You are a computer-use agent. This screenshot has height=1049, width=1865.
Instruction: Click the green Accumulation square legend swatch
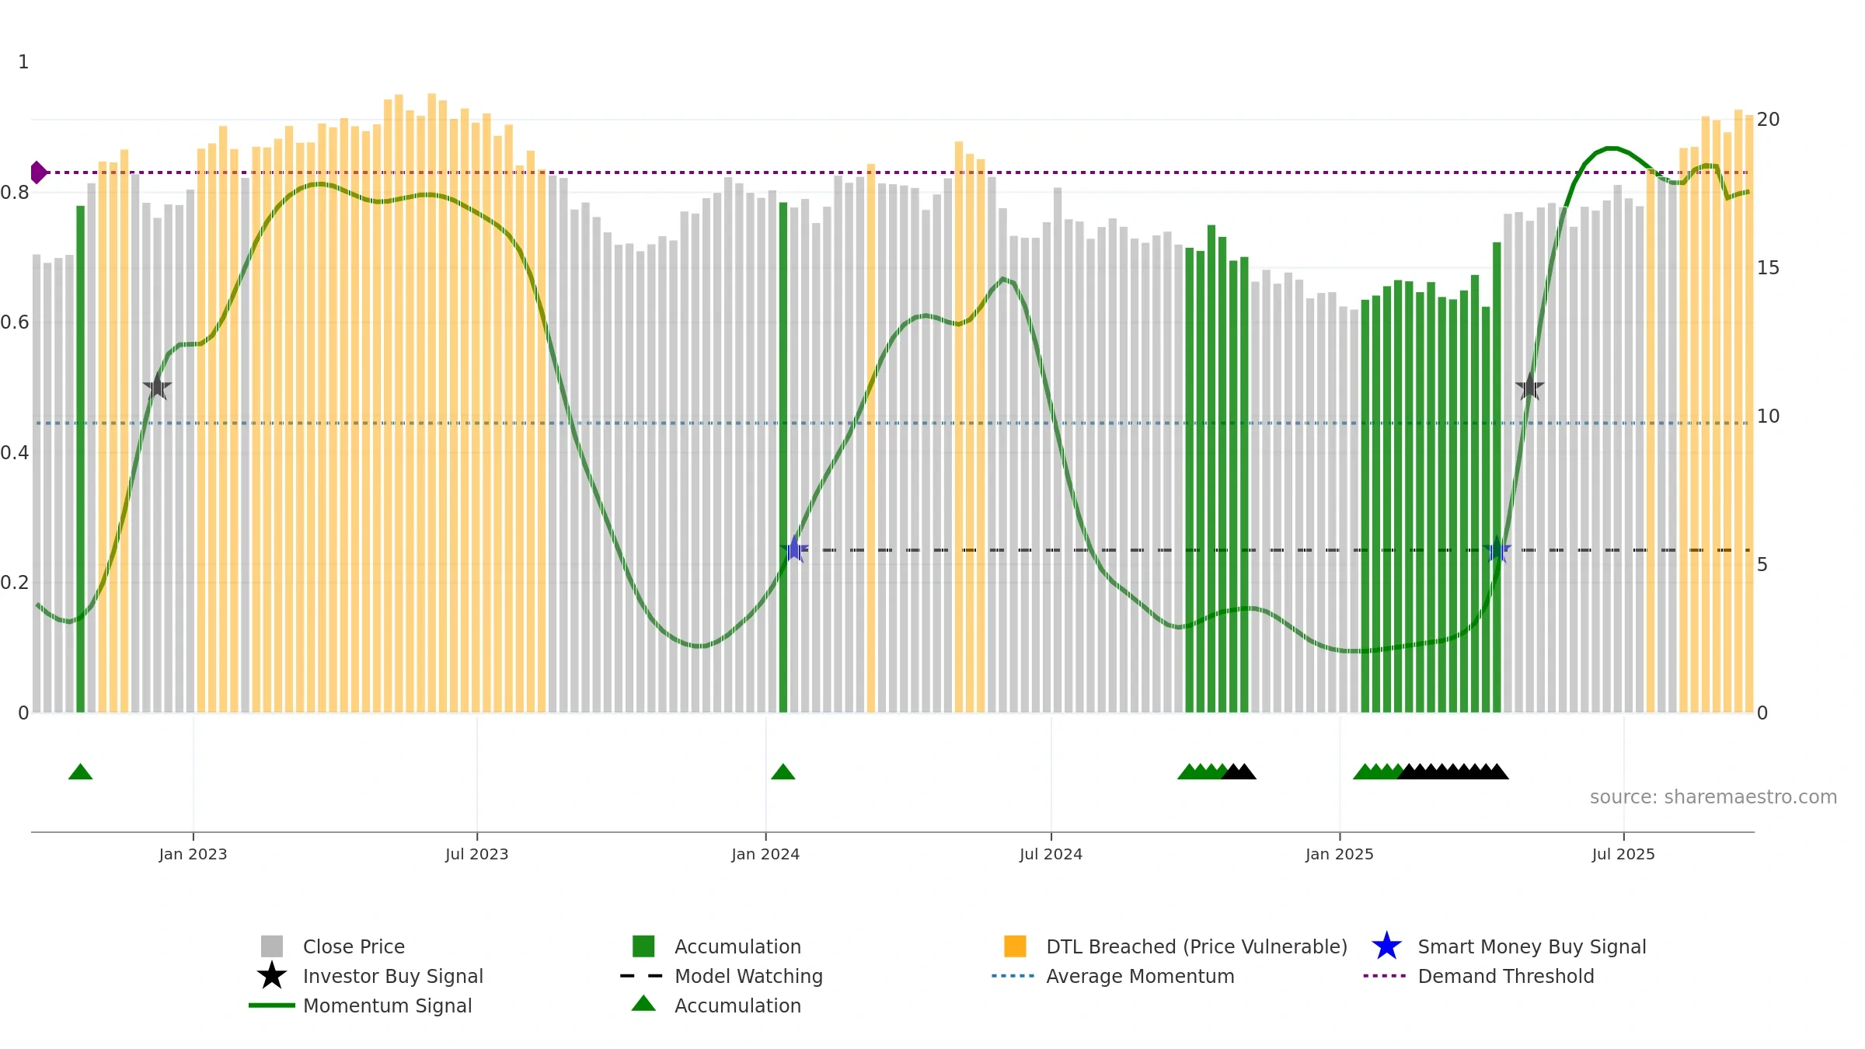click(x=643, y=946)
